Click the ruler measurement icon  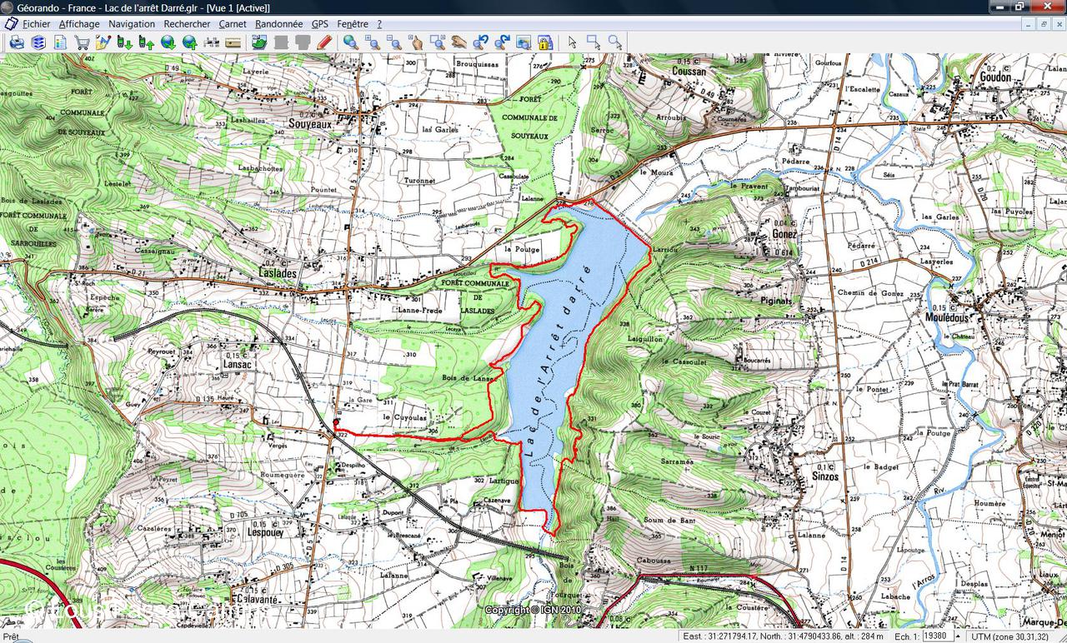(x=233, y=42)
